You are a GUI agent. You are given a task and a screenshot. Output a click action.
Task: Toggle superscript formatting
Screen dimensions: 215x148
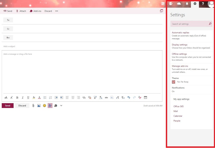point(95,98)
